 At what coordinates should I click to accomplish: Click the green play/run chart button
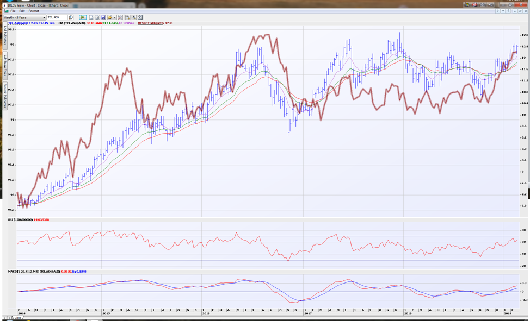83,17
